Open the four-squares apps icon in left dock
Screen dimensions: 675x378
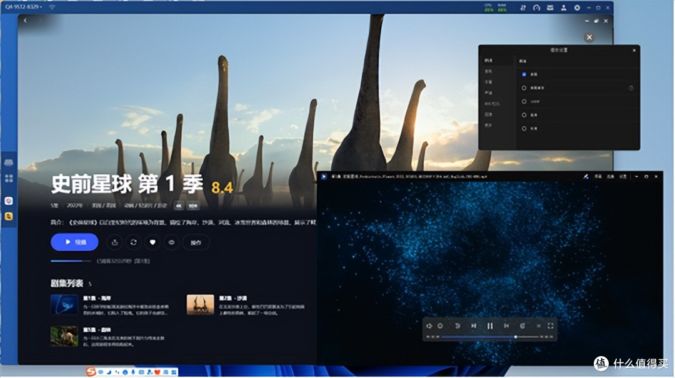click(x=9, y=178)
